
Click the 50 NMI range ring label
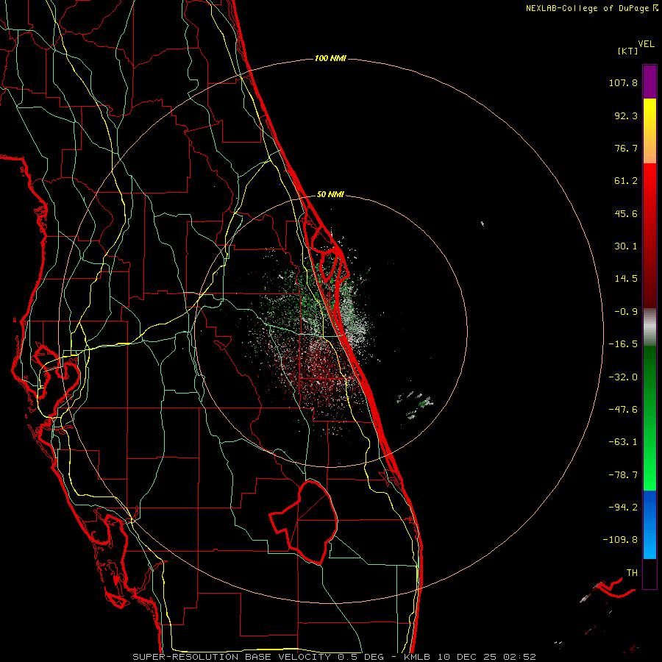pos(330,194)
